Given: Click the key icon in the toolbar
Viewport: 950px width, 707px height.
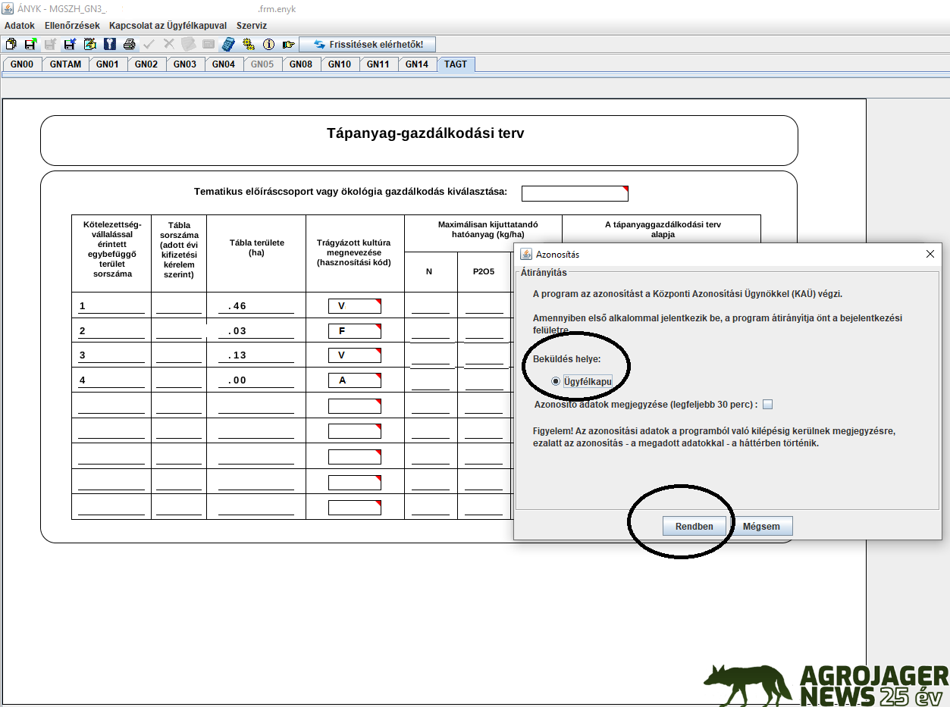Looking at the screenshot, I should [110, 45].
